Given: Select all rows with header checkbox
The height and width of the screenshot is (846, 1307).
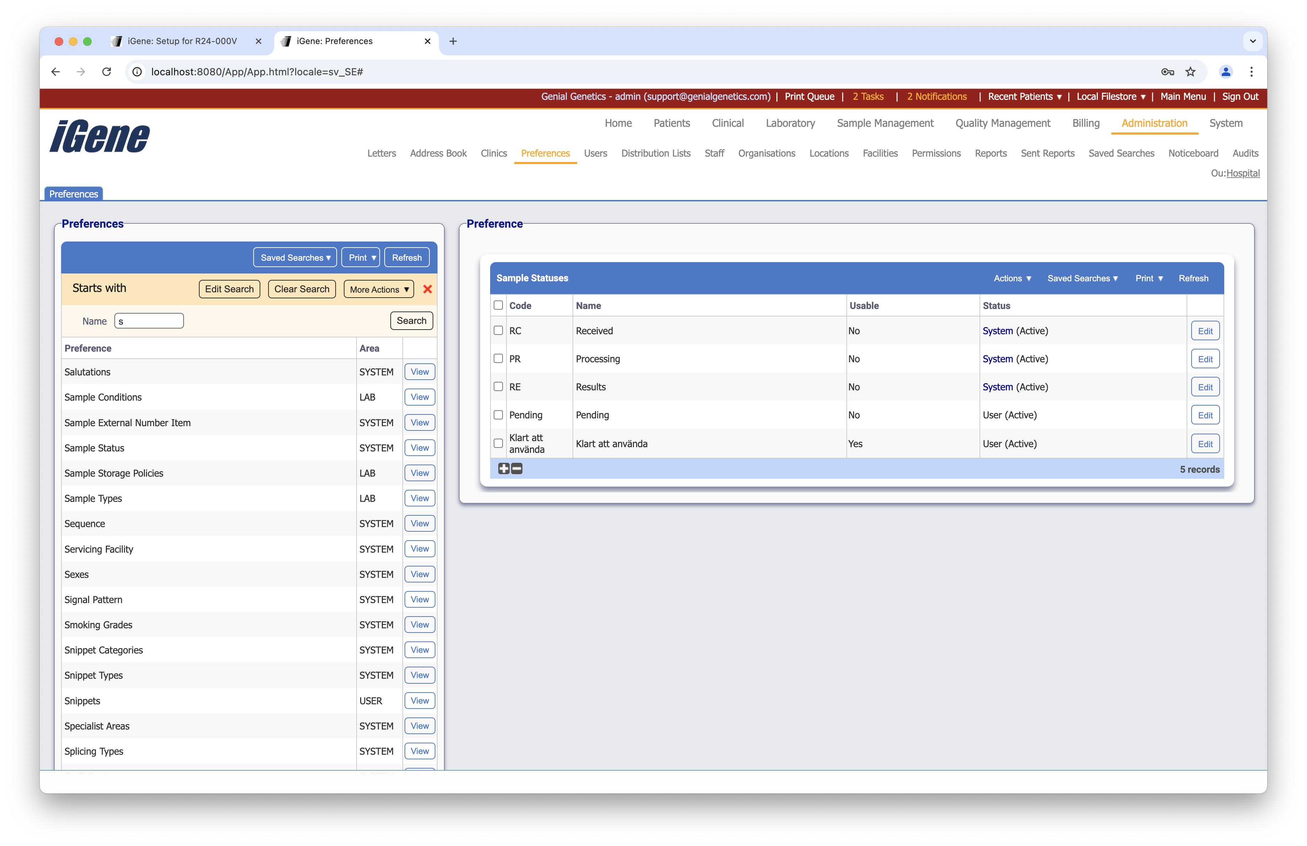Looking at the screenshot, I should click(x=498, y=305).
